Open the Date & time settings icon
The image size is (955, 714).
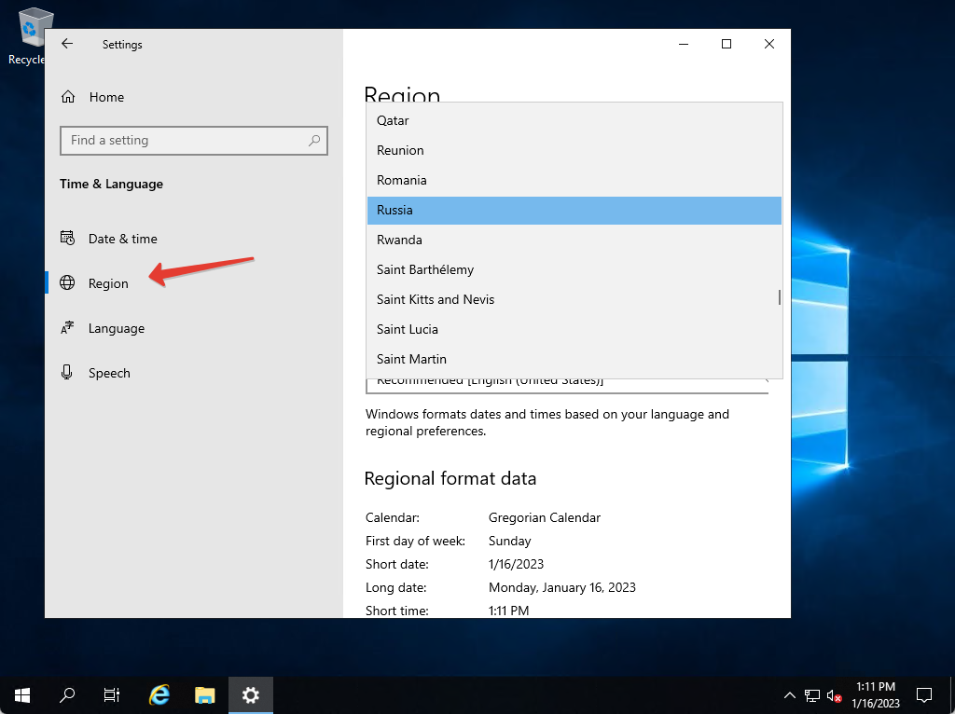point(68,239)
